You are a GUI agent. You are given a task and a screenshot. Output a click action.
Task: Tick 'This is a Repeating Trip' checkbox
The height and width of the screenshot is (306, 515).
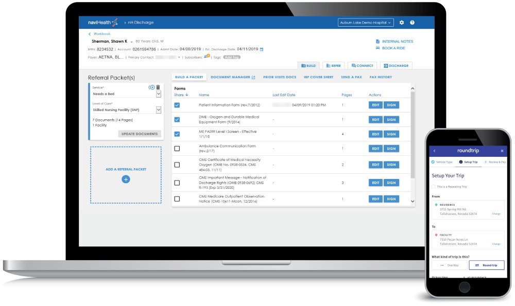pos(434,187)
